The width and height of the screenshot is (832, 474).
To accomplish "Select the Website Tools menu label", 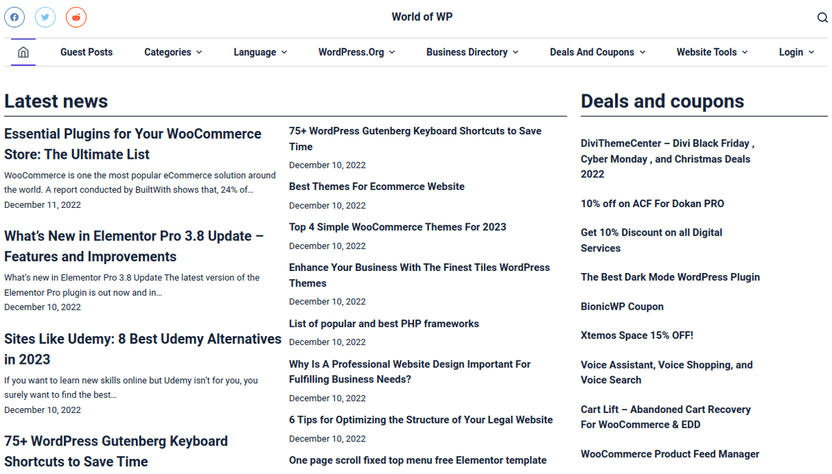I will coord(707,52).
